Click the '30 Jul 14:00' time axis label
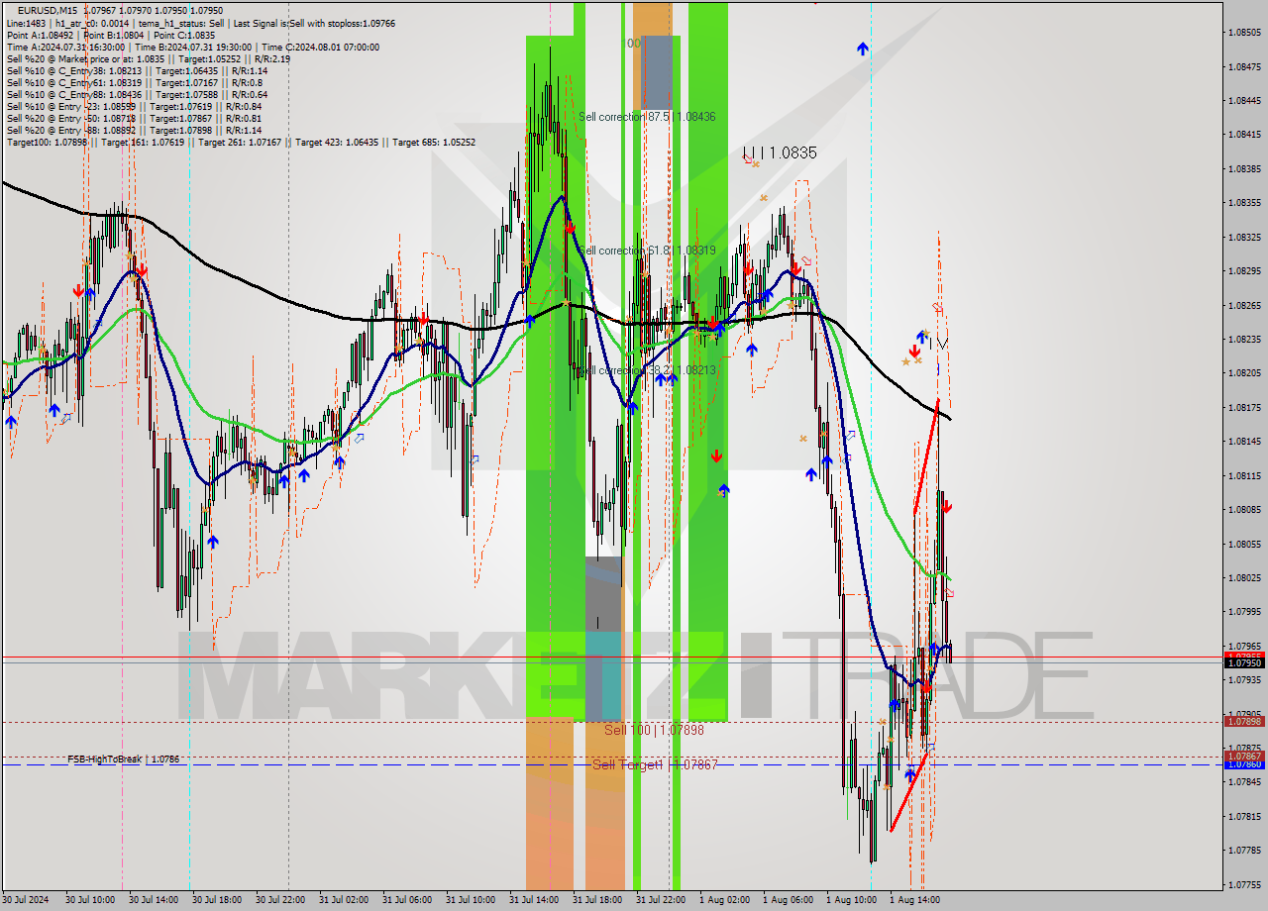The width and height of the screenshot is (1268, 911). pos(155,900)
